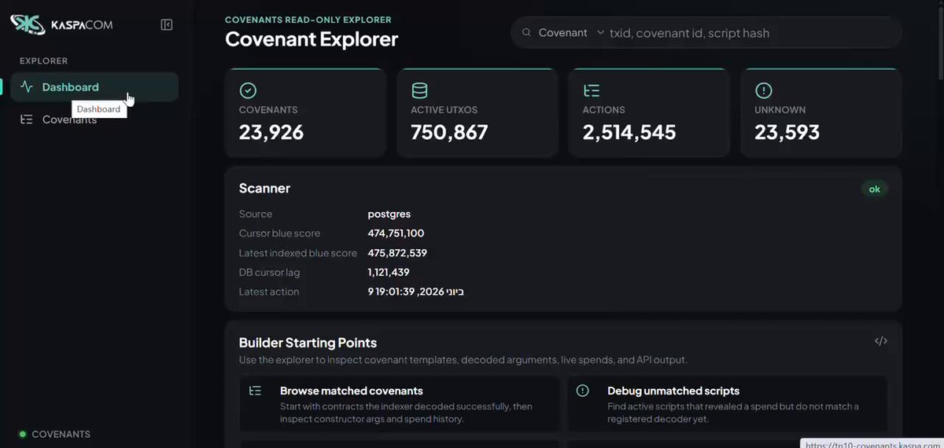The height and width of the screenshot is (448, 944).
Task: Open the Dashboard menu item
Action: pyautogui.click(x=95, y=87)
